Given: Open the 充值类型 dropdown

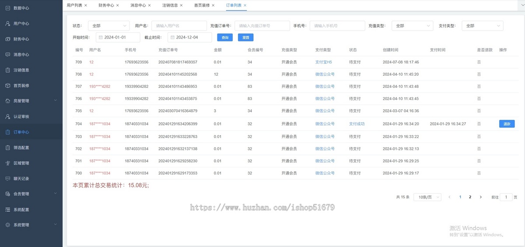Looking at the screenshot, I should point(412,26).
